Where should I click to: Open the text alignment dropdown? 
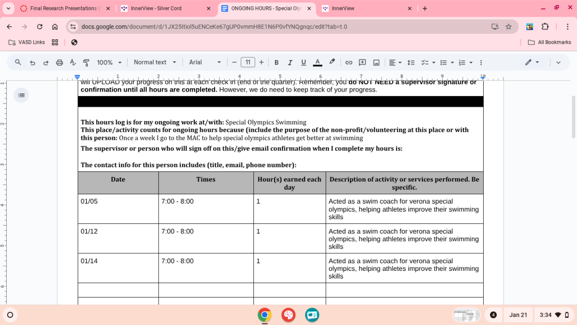tap(395, 62)
